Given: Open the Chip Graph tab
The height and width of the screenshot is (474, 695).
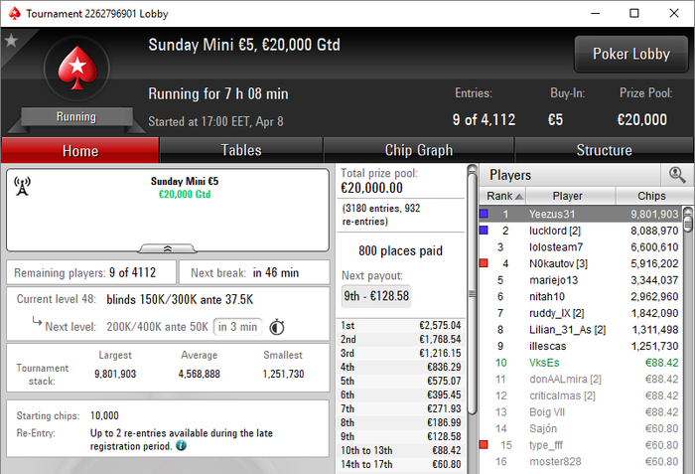Looking at the screenshot, I should pos(419,150).
